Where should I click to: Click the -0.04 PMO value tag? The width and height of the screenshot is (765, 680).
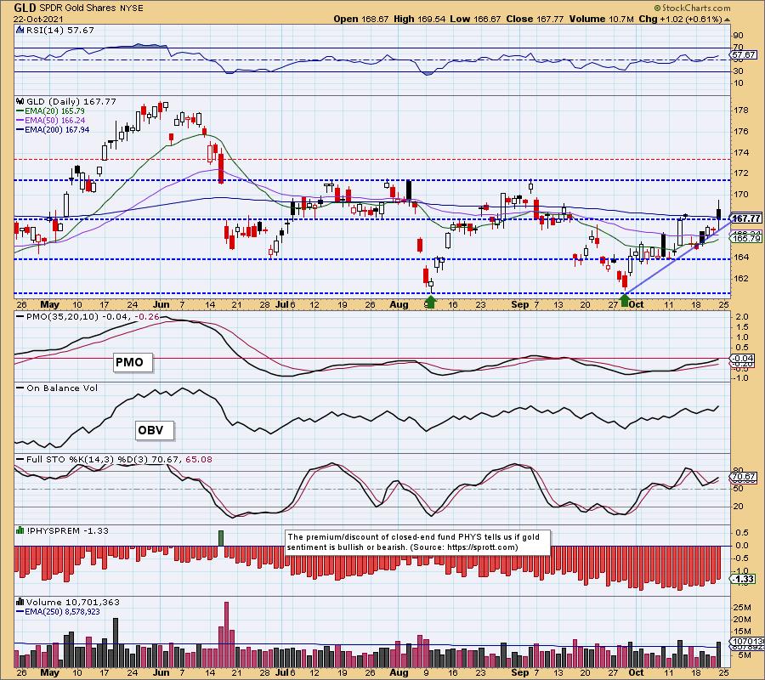click(x=744, y=359)
